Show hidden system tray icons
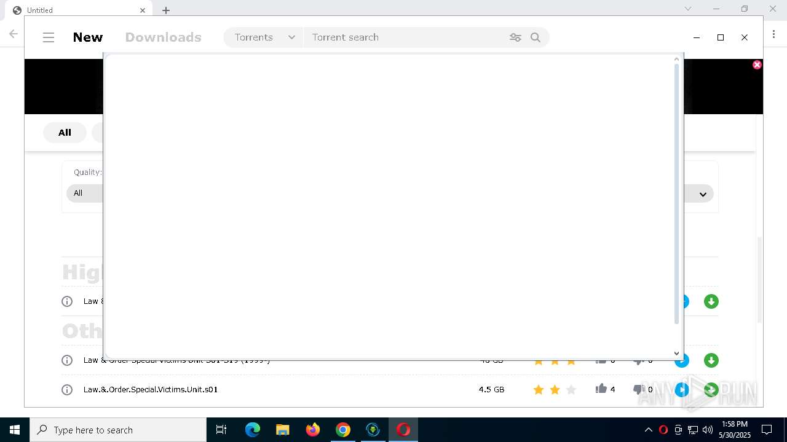 click(648, 430)
